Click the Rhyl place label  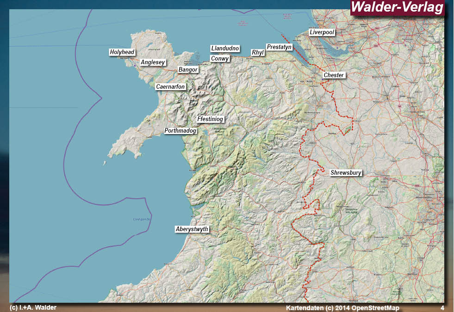click(x=257, y=52)
